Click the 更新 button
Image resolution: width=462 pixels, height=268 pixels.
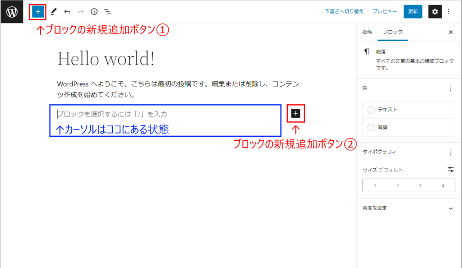point(413,12)
